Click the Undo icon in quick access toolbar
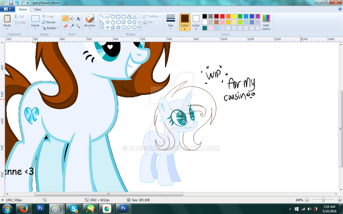Viewport: 343px width, 214px height. click(17, 3)
